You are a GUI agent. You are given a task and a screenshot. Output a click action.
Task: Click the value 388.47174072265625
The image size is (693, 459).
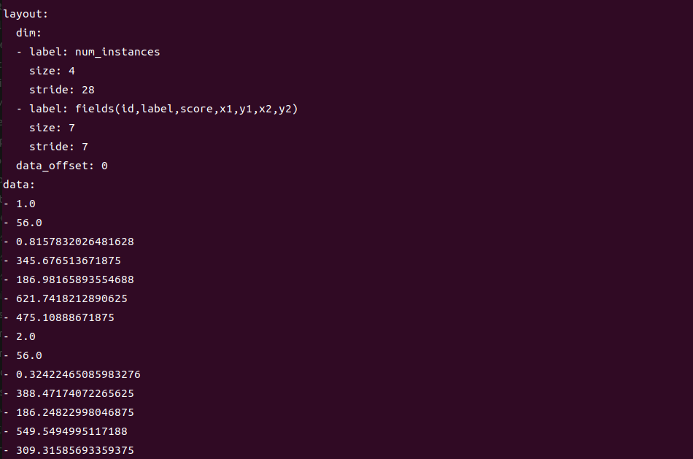tap(74, 393)
